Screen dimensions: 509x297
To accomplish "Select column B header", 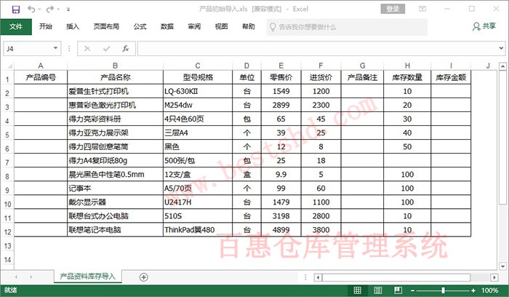I will point(115,66).
